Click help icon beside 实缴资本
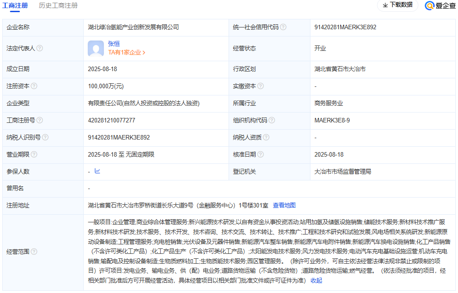The width and height of the screenshot is (458, 293). (260, 86)
